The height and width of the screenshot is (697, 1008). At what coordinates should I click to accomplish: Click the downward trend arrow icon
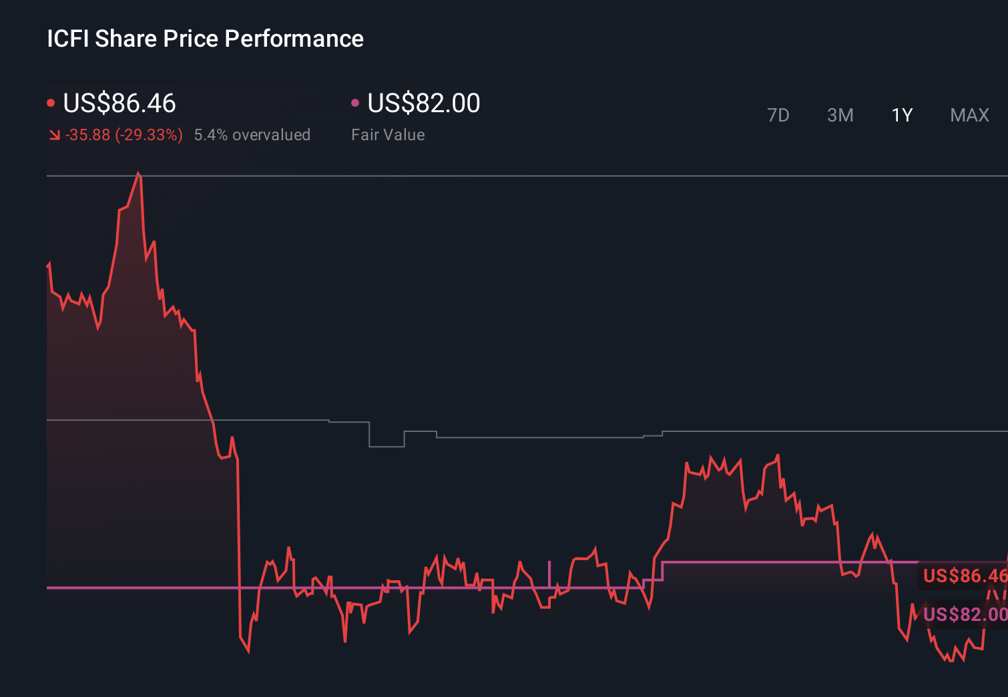coord(55,135)
